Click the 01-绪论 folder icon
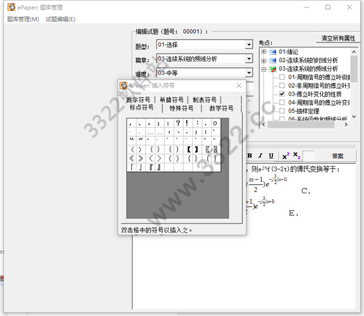The image size is (364, 316). point(272,52)
